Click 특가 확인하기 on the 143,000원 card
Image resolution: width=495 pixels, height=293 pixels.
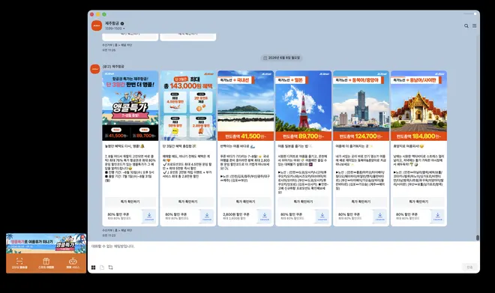click(x=187, y=202)
